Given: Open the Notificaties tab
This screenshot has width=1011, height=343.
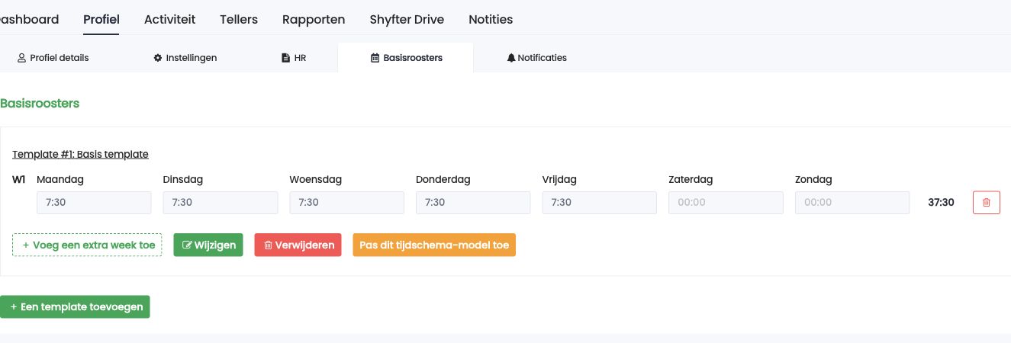Looking at the screenshot, I should coord(536,57).
